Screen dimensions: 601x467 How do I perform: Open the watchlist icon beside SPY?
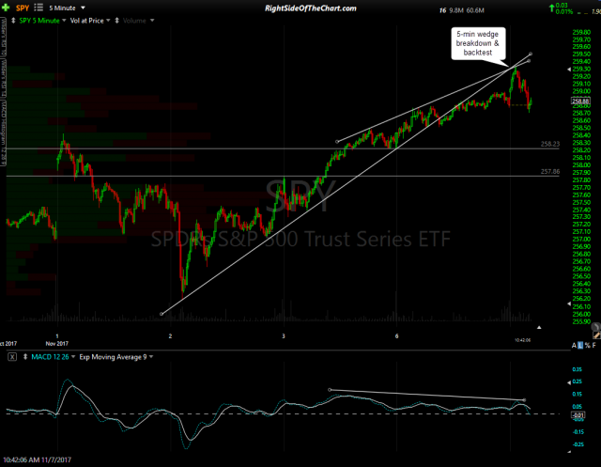[x=39, y=8]
